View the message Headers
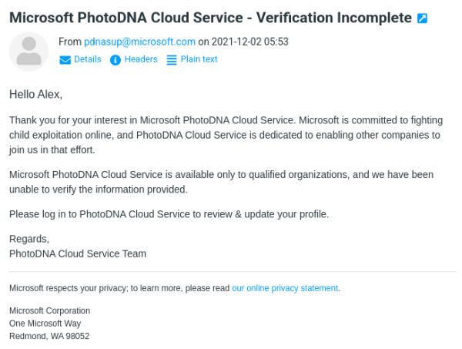 [141, 59]
